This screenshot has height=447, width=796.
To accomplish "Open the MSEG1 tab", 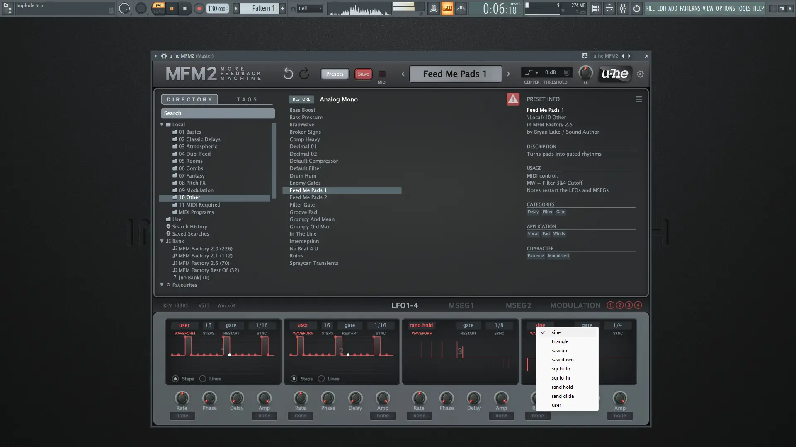I will (461, 305).
